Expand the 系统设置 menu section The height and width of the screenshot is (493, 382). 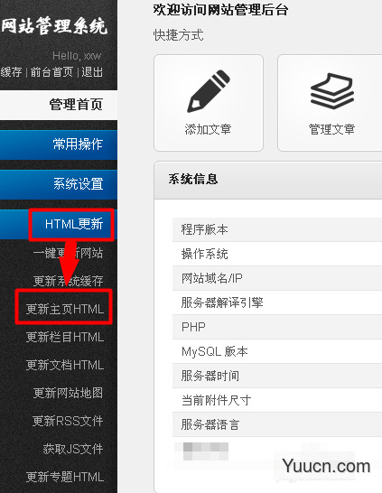click(59, 184)
